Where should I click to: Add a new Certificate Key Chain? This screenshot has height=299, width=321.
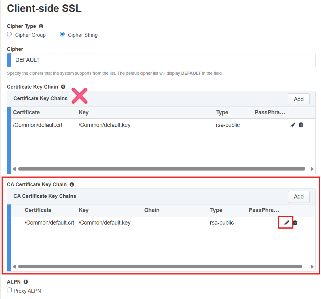[298, 99]
